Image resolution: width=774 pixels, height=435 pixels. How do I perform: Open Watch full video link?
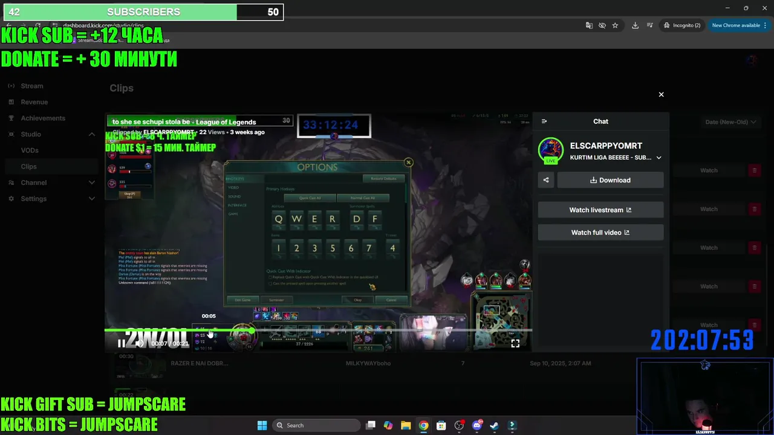pos(600,232)
